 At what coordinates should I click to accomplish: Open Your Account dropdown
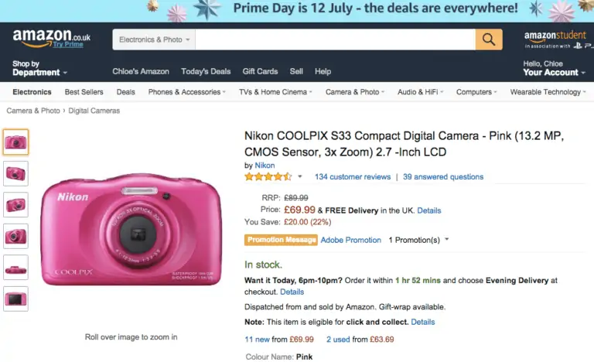(x=554, y=68)
